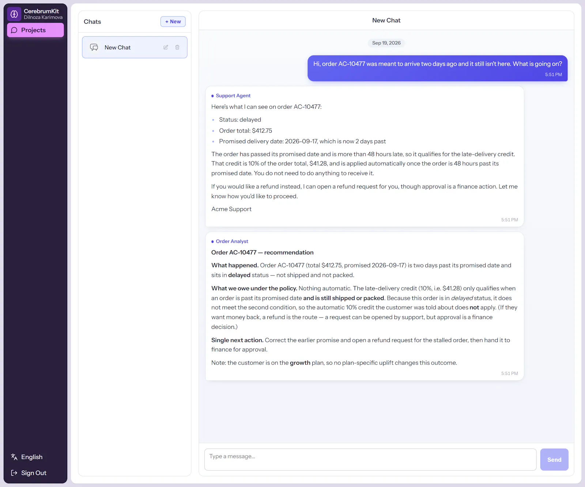
Task: Click the user's message bubble about order AC-10477
Action: pos(438,68)
